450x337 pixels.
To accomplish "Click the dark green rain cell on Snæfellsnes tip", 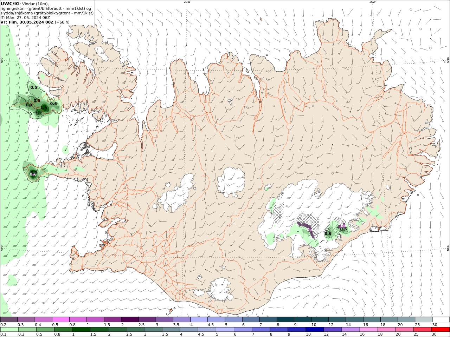I will click(x=33, y=173).
